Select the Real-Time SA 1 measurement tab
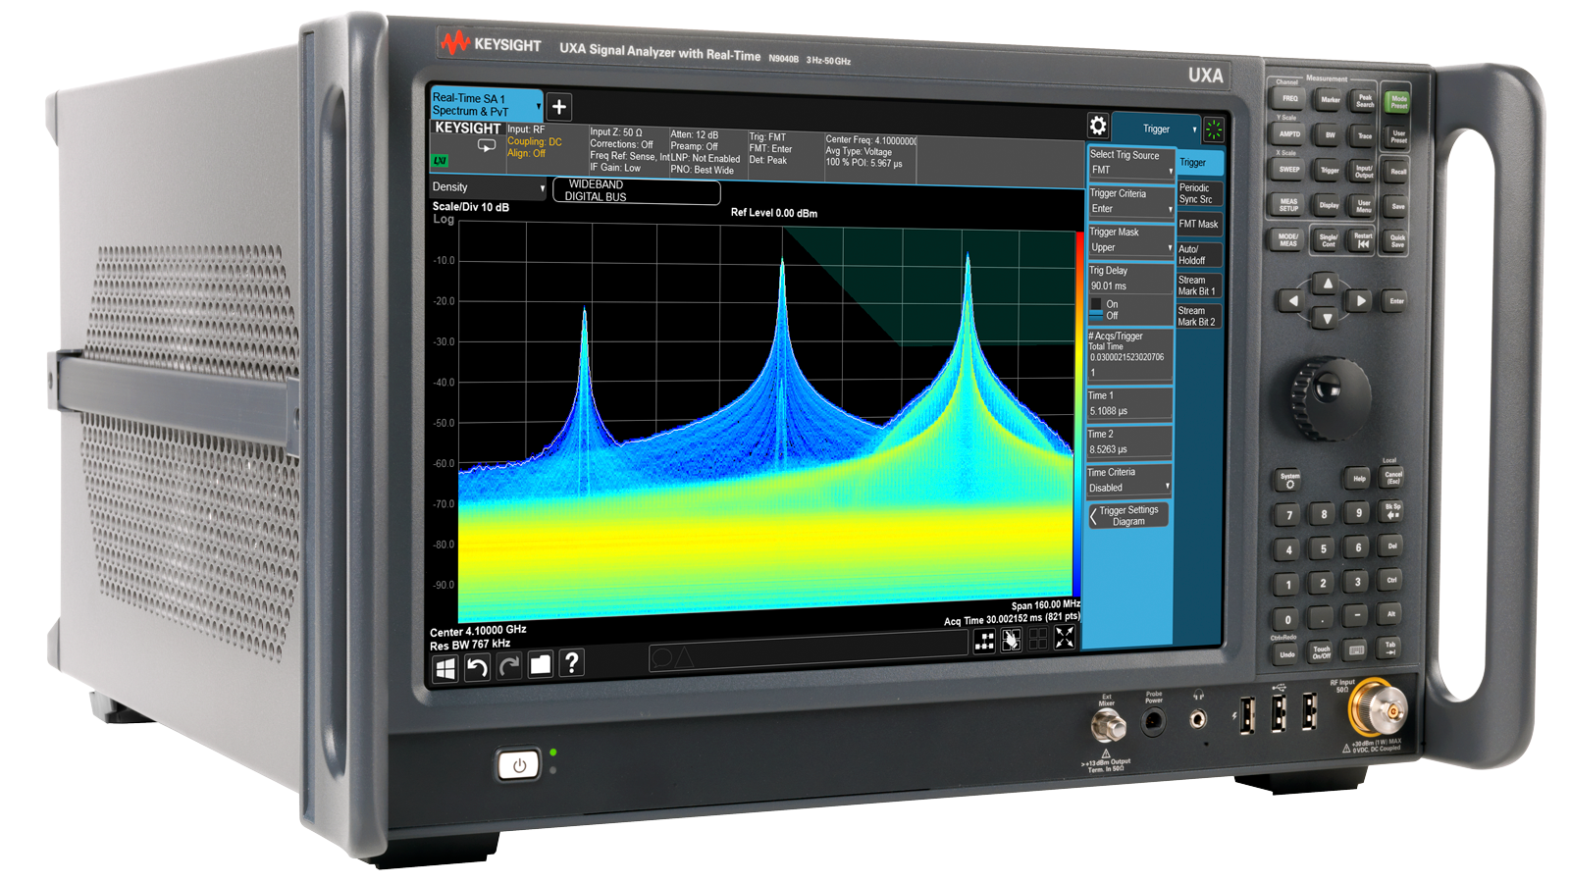The height and width of the screenshot is (883, 1570). coord(483,103)
